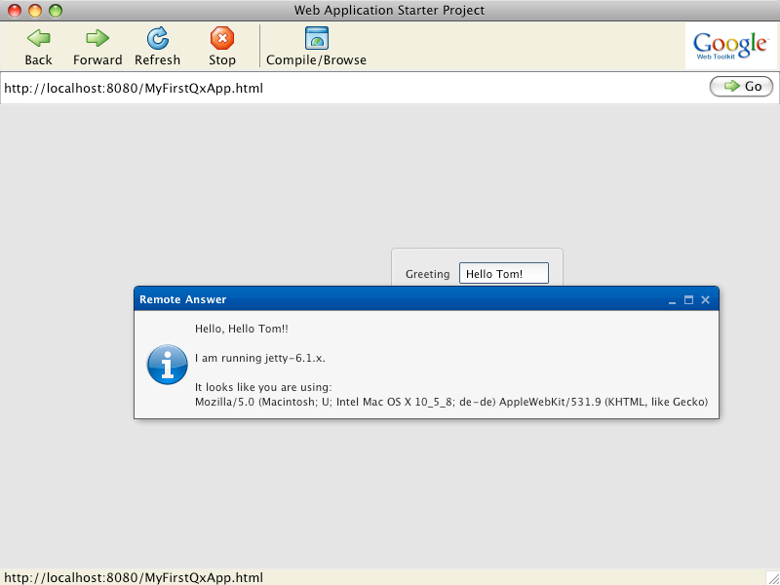Click the Greeting text field
Image resolution: width=780 pixels, height=585 pixels.
[504, 274]
